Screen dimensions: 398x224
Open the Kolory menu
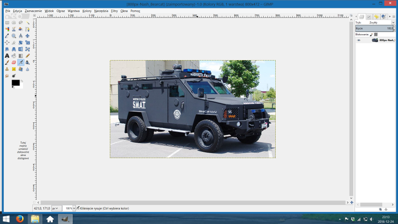coord(87,11)
